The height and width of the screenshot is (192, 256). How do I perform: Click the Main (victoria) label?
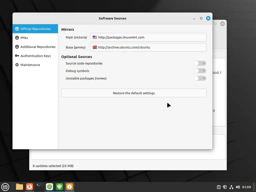pyautogui.click(x=76, y=37)
